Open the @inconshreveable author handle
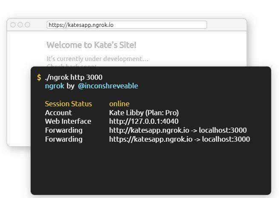Viewport: 279px width, 198px height. click(108, 86)
